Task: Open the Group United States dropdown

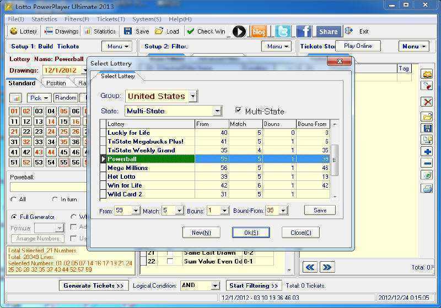Action: tap(193, 96)
